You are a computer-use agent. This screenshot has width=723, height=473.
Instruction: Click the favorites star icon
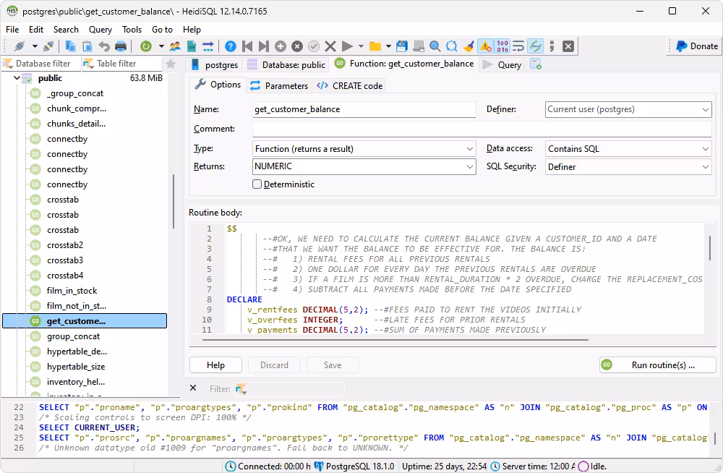click(x=171, y=64)
